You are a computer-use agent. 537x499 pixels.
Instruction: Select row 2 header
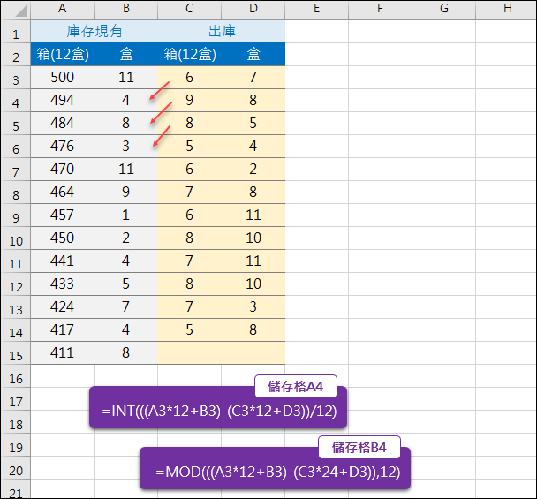[16, 55]
